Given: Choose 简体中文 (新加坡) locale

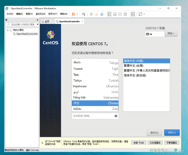Looking at the screenshot, I should point(146,75).
